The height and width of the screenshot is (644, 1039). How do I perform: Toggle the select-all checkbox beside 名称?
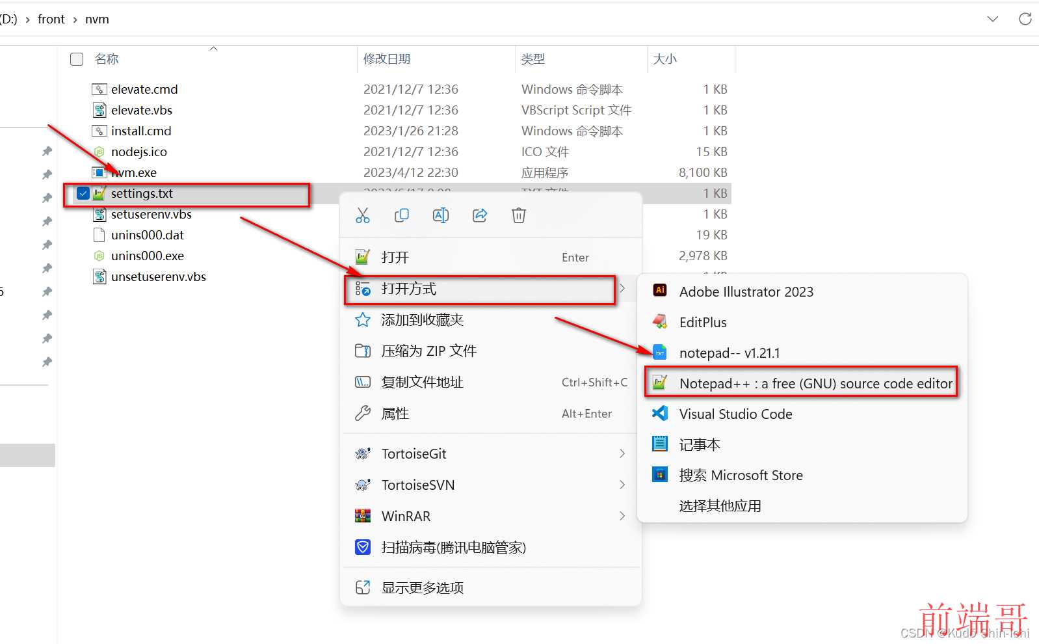(x=77, y=59)
